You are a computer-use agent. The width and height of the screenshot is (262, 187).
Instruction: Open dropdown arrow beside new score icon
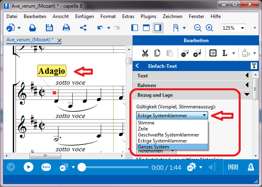click(19, 28)
